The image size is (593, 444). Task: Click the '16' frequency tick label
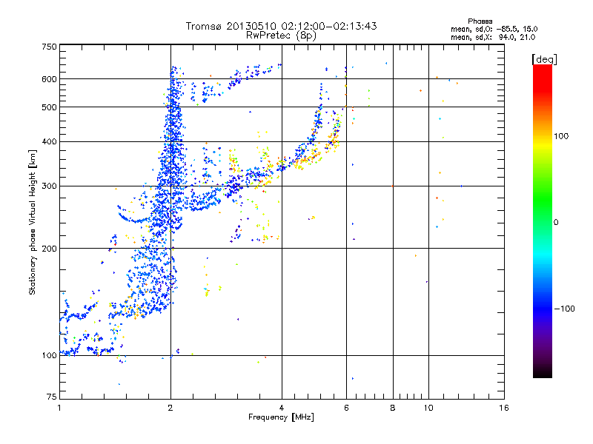tap(504, 408)
